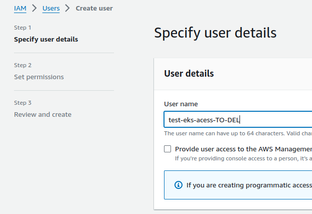Select the Set permissions step
The width and height of the screenshot is (312, 214).
pyautogui.click(x=39, y=77)
